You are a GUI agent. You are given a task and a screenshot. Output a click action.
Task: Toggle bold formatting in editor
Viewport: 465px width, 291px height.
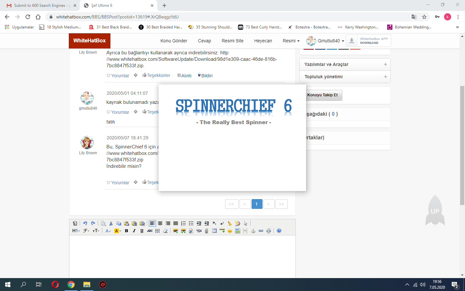[x=127, y=231]
